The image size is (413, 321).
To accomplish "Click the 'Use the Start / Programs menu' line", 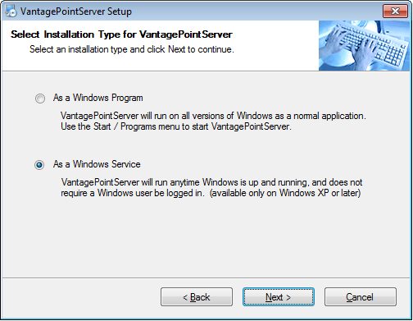I will pos(176,126).
